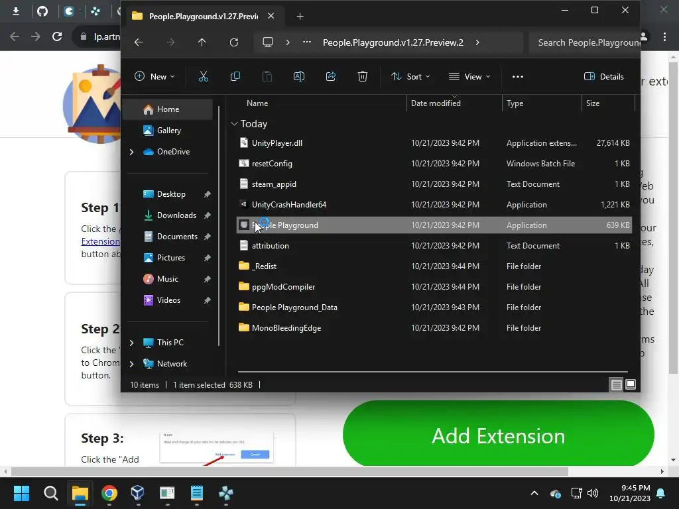679x509 pixels.
Task: Open the Sort dropdown
Action: 410,77
